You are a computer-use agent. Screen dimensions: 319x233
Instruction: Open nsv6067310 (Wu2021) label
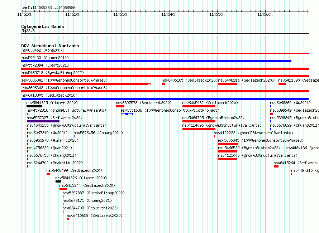(x=47, y=133)
